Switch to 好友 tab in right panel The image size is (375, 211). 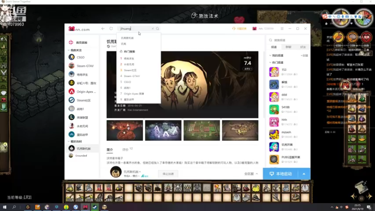303,47
